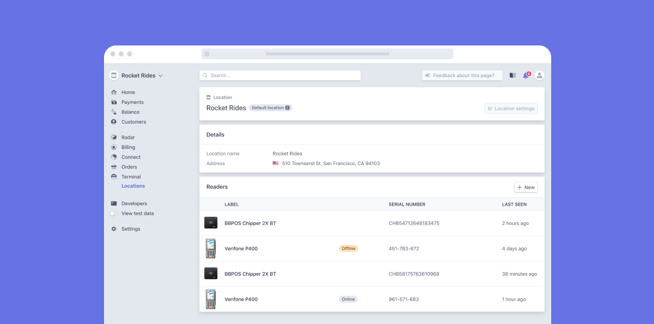The width and height of the screenshot is (654, 324).
Task: Select Locations under Terminal
Action: (x=133, y=186)
